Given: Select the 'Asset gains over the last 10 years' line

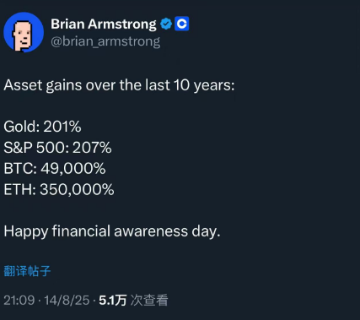Looking at the screenshot, I should point(119,85).
